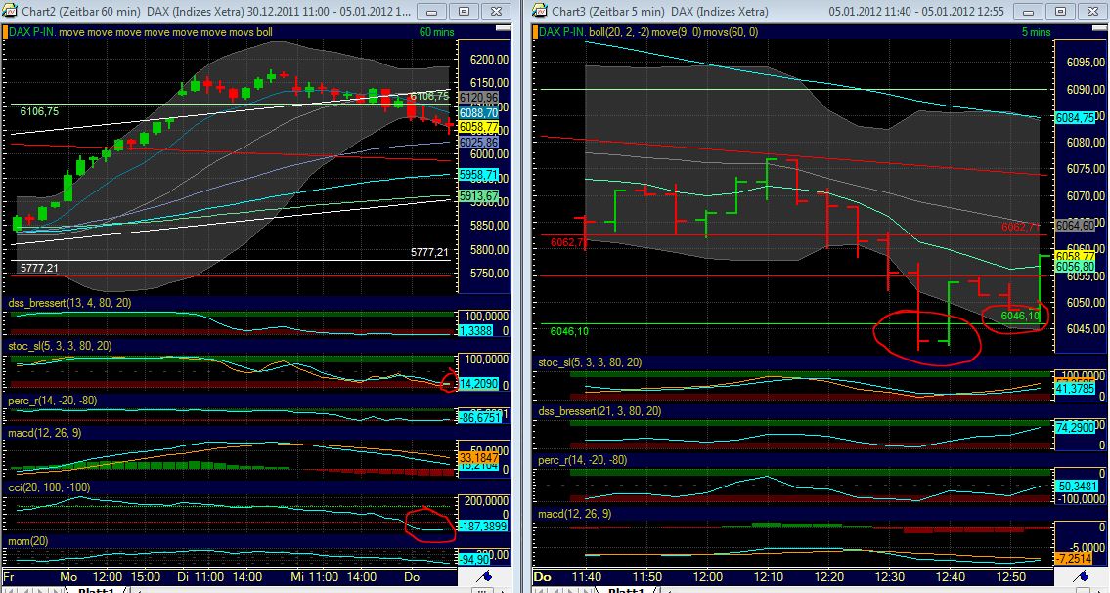Viewport: 1110px width, 593px height.
Task: Switch to the Blatt1 sheet tab in Chart3
Action: point(626,590)
